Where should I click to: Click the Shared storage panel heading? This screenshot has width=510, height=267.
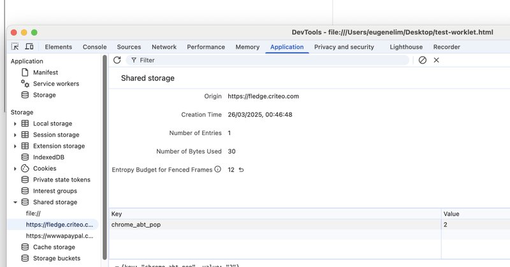click(148, 78)
